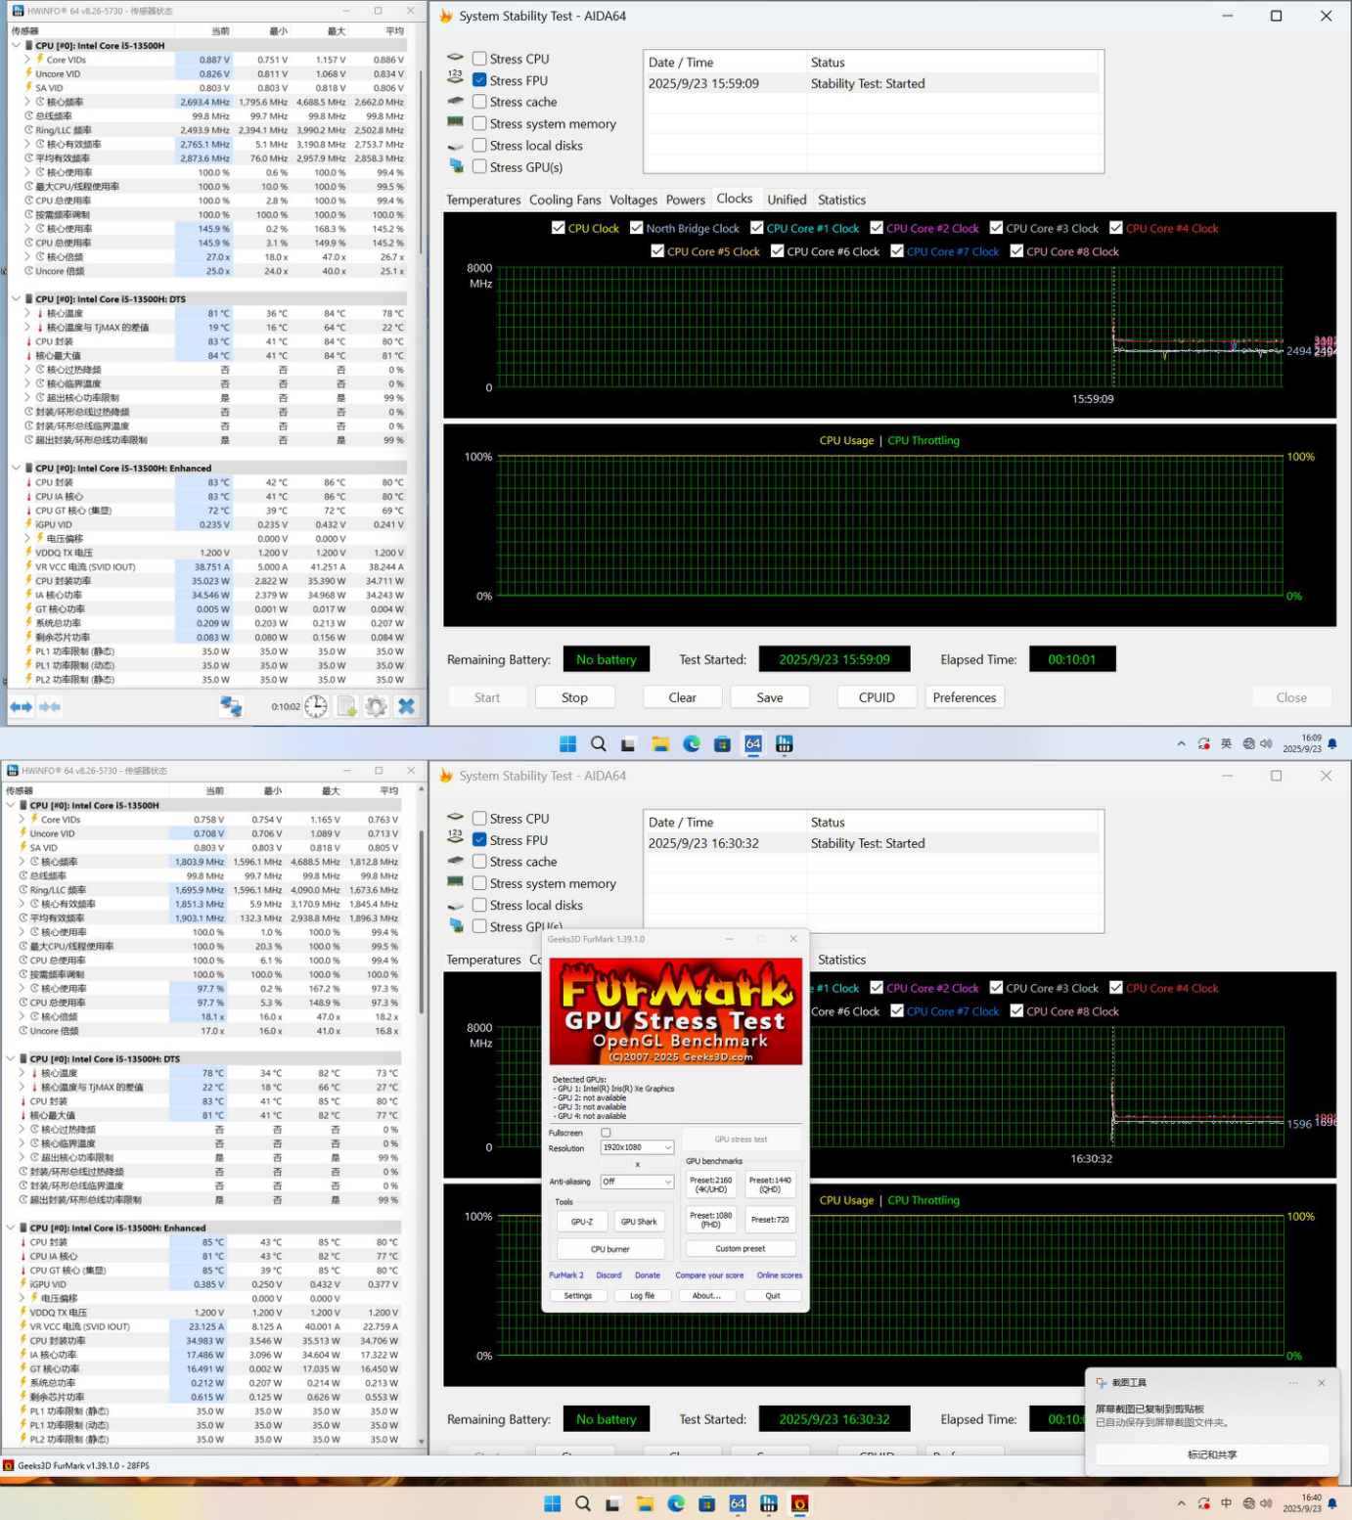Click the lightning icon on CPU 封装功率 35.023 W row
1352x1520 pixels.
29,581
